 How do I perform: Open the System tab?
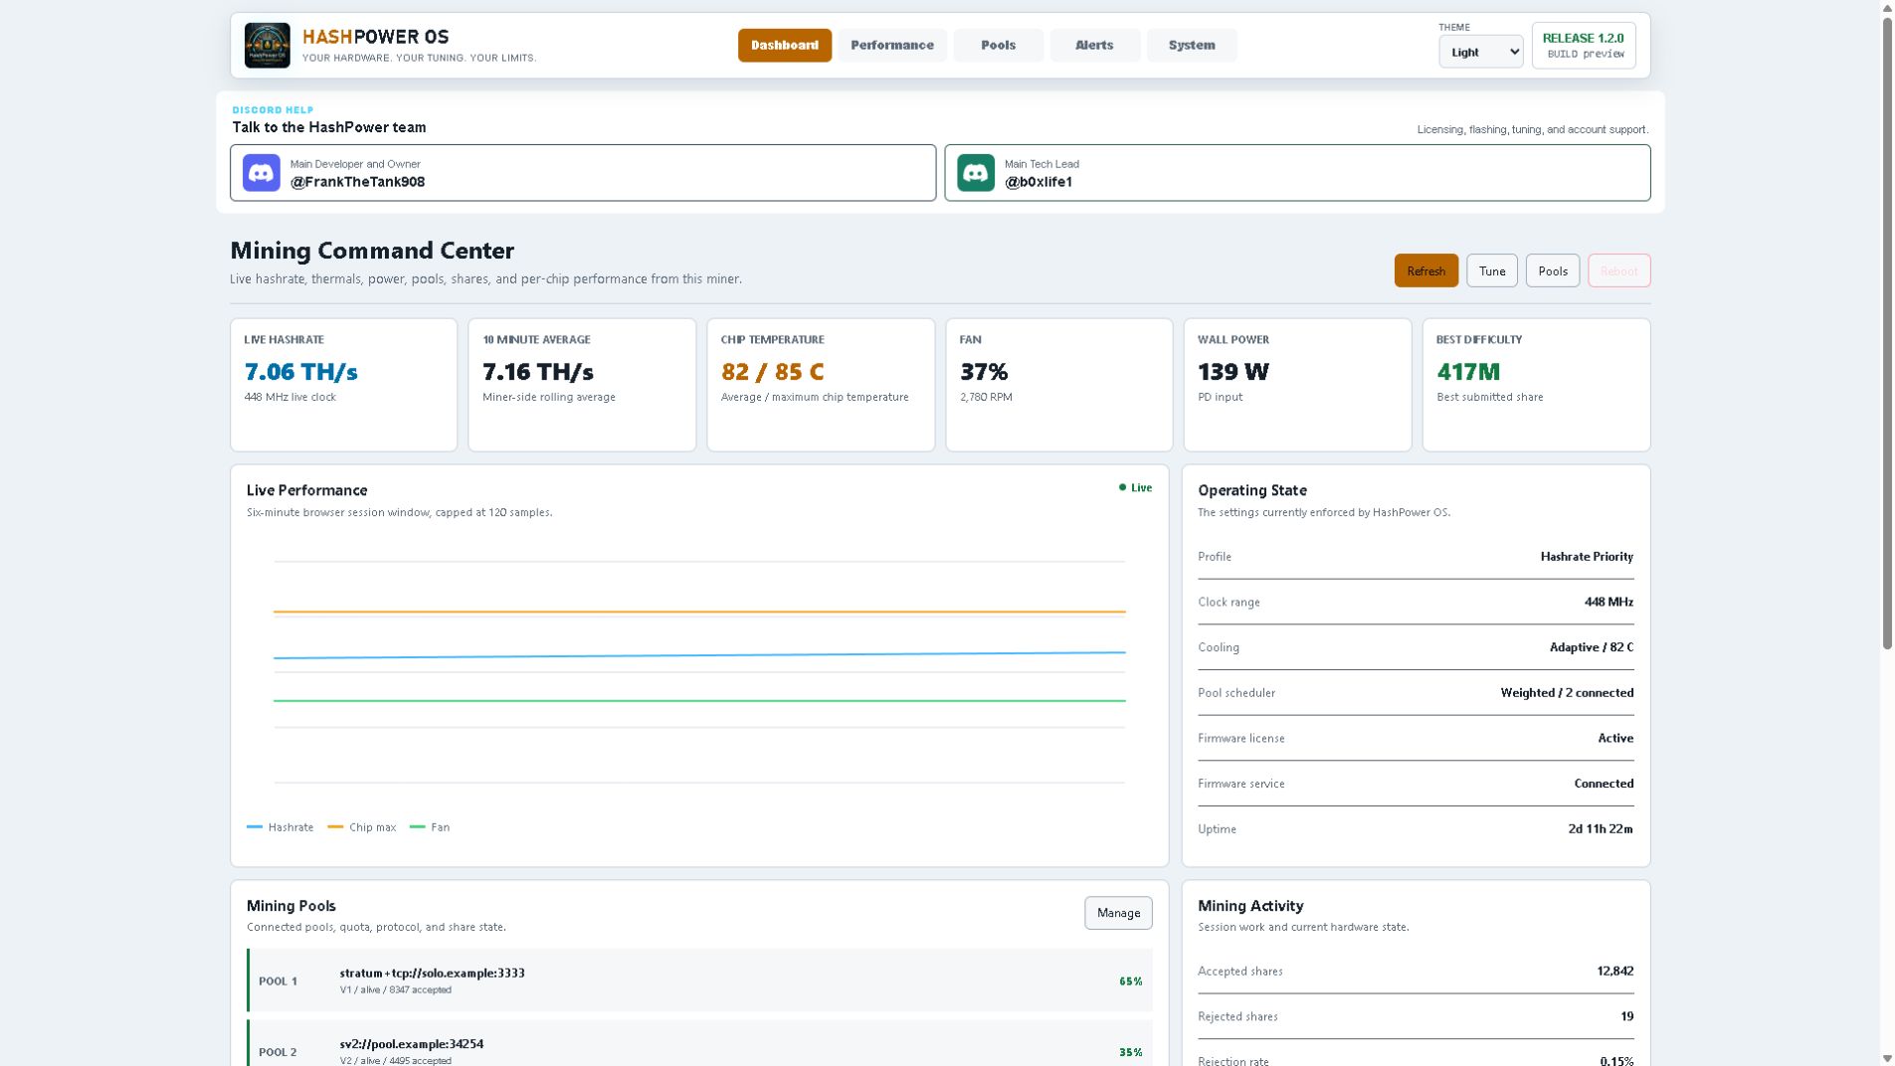tap(1192, 46)
